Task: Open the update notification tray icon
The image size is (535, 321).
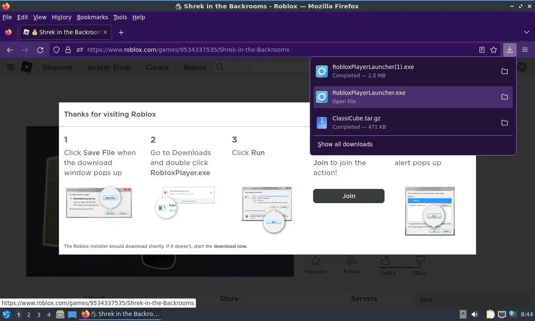Action: (x=512, y=314)
